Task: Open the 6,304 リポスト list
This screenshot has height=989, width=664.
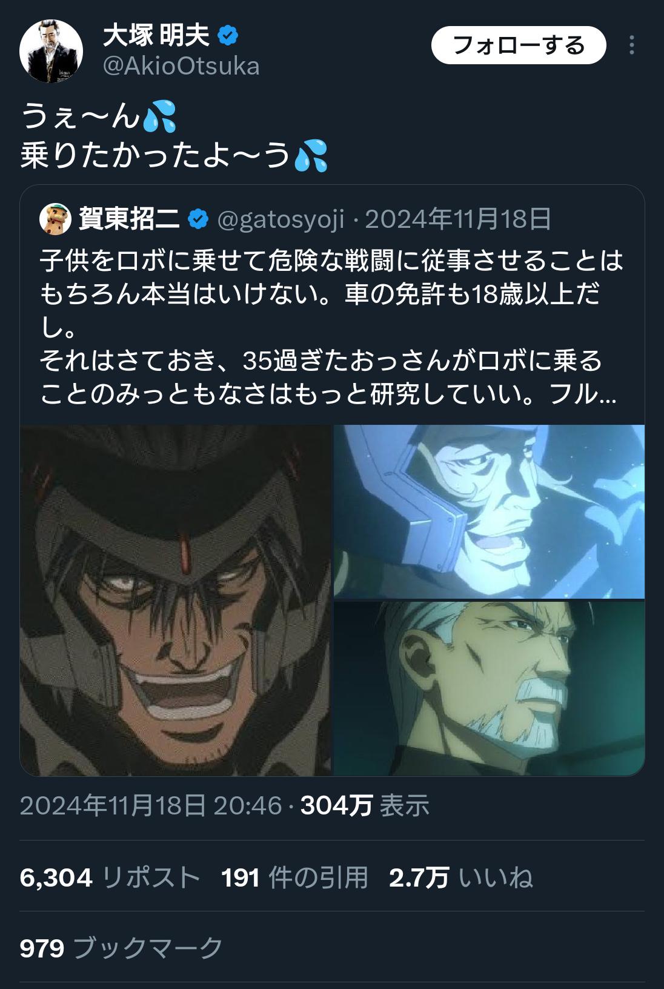Action: point(110,877)
